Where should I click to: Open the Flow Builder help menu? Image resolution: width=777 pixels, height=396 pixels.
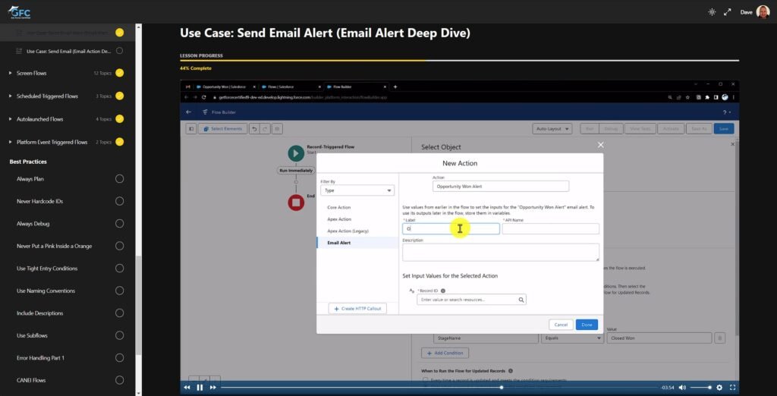727,112
